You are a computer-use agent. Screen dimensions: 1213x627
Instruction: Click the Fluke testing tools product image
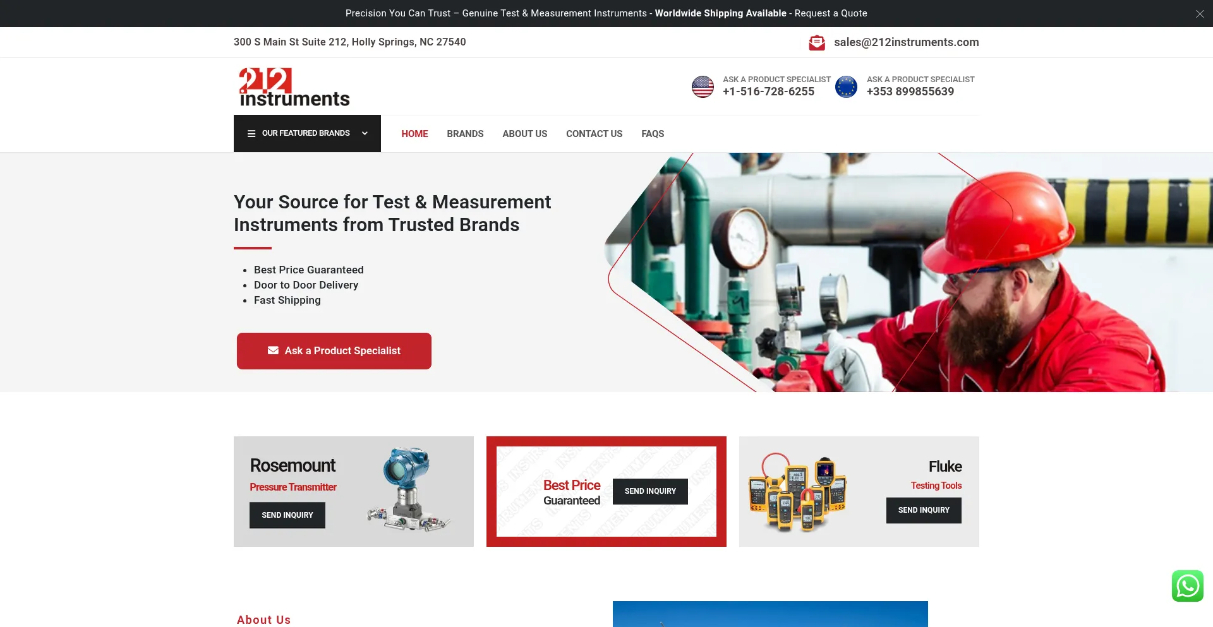(797, 493)
